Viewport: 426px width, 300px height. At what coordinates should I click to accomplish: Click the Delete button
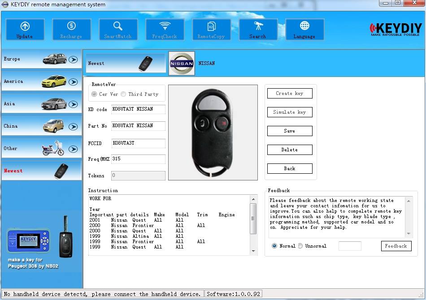(290, 150)
